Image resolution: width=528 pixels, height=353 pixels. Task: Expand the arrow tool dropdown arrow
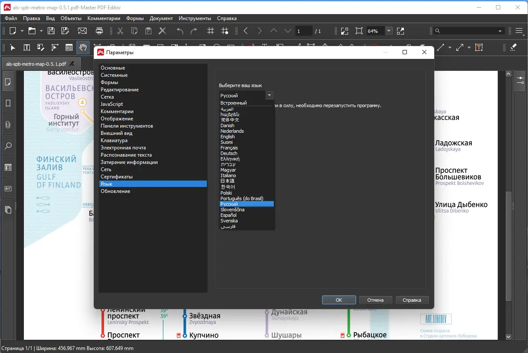click(469, 47)
